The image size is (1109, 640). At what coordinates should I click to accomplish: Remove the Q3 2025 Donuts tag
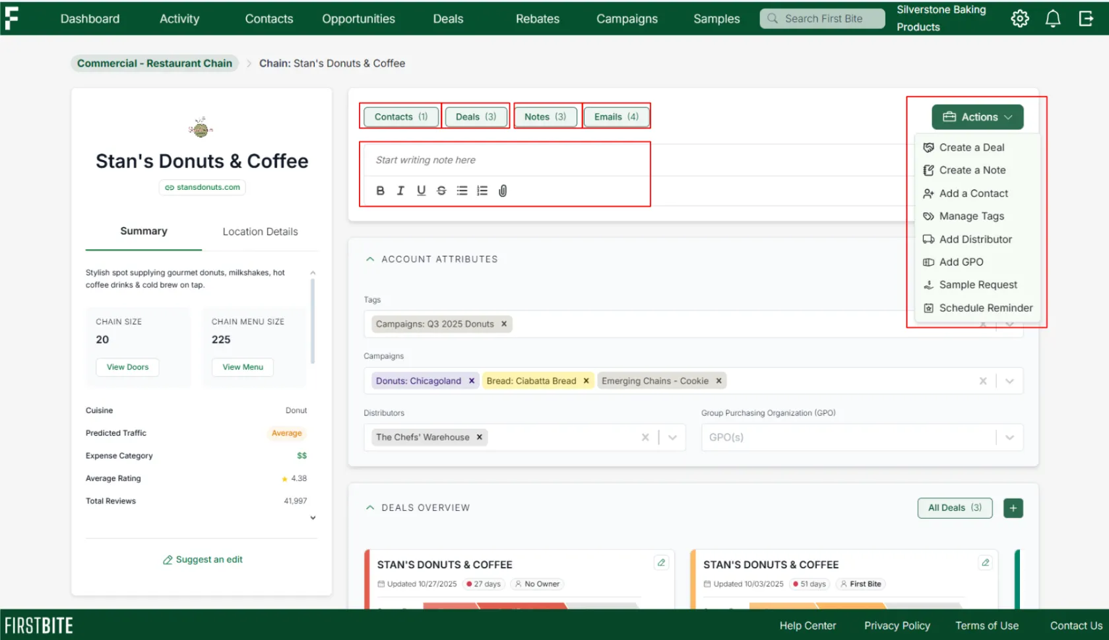504,324
